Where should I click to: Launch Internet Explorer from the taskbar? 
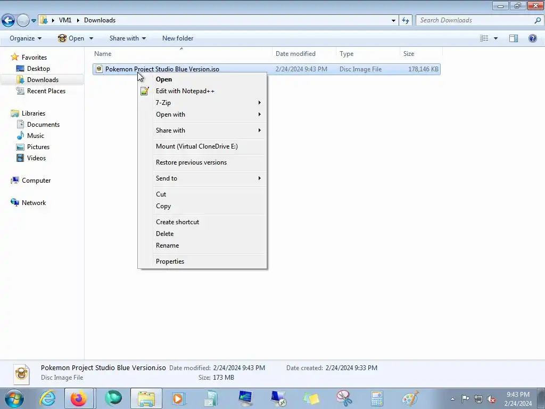47,398
